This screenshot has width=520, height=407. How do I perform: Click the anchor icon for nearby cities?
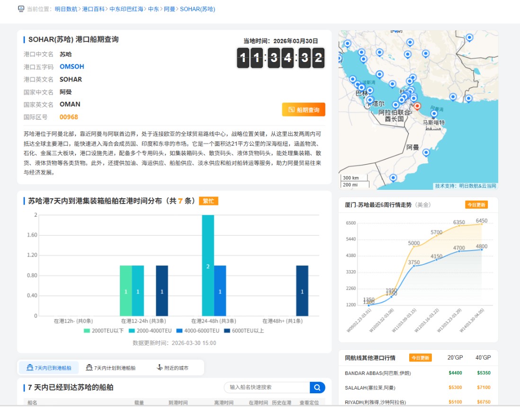[160, 368]
